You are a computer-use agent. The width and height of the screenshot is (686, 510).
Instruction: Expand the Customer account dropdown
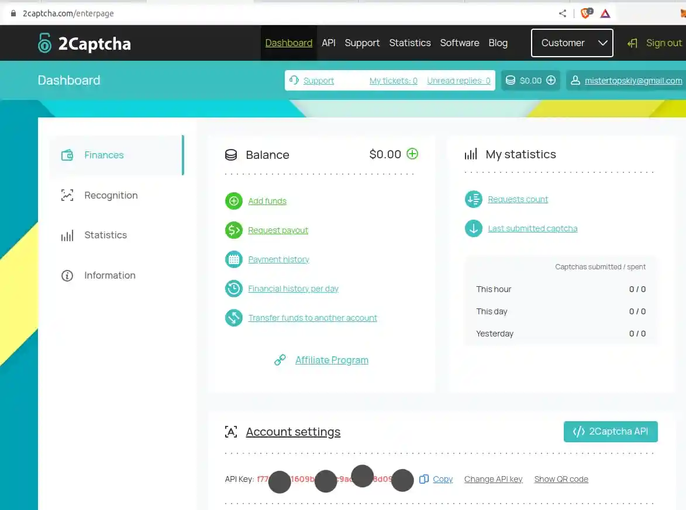571,43
